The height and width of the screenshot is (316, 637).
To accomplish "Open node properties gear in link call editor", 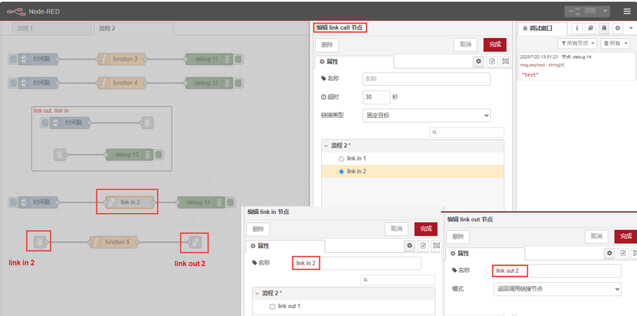I will click(x=478, y=61).
